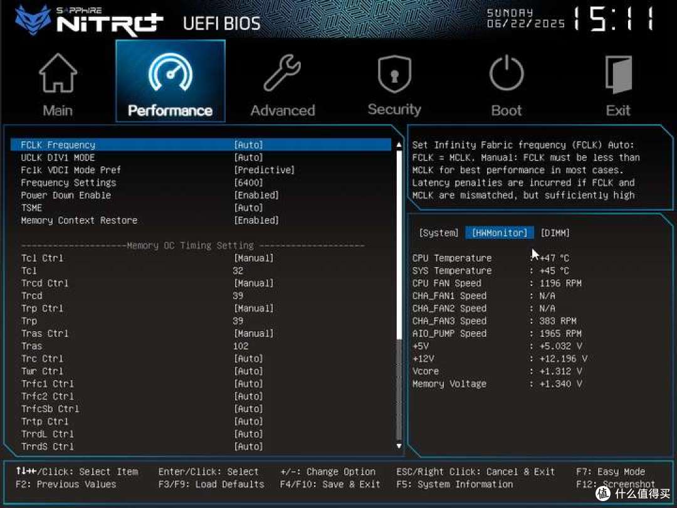Set Trtp Ctrl Auto option
677x508 pixels.
coord(249,421)
